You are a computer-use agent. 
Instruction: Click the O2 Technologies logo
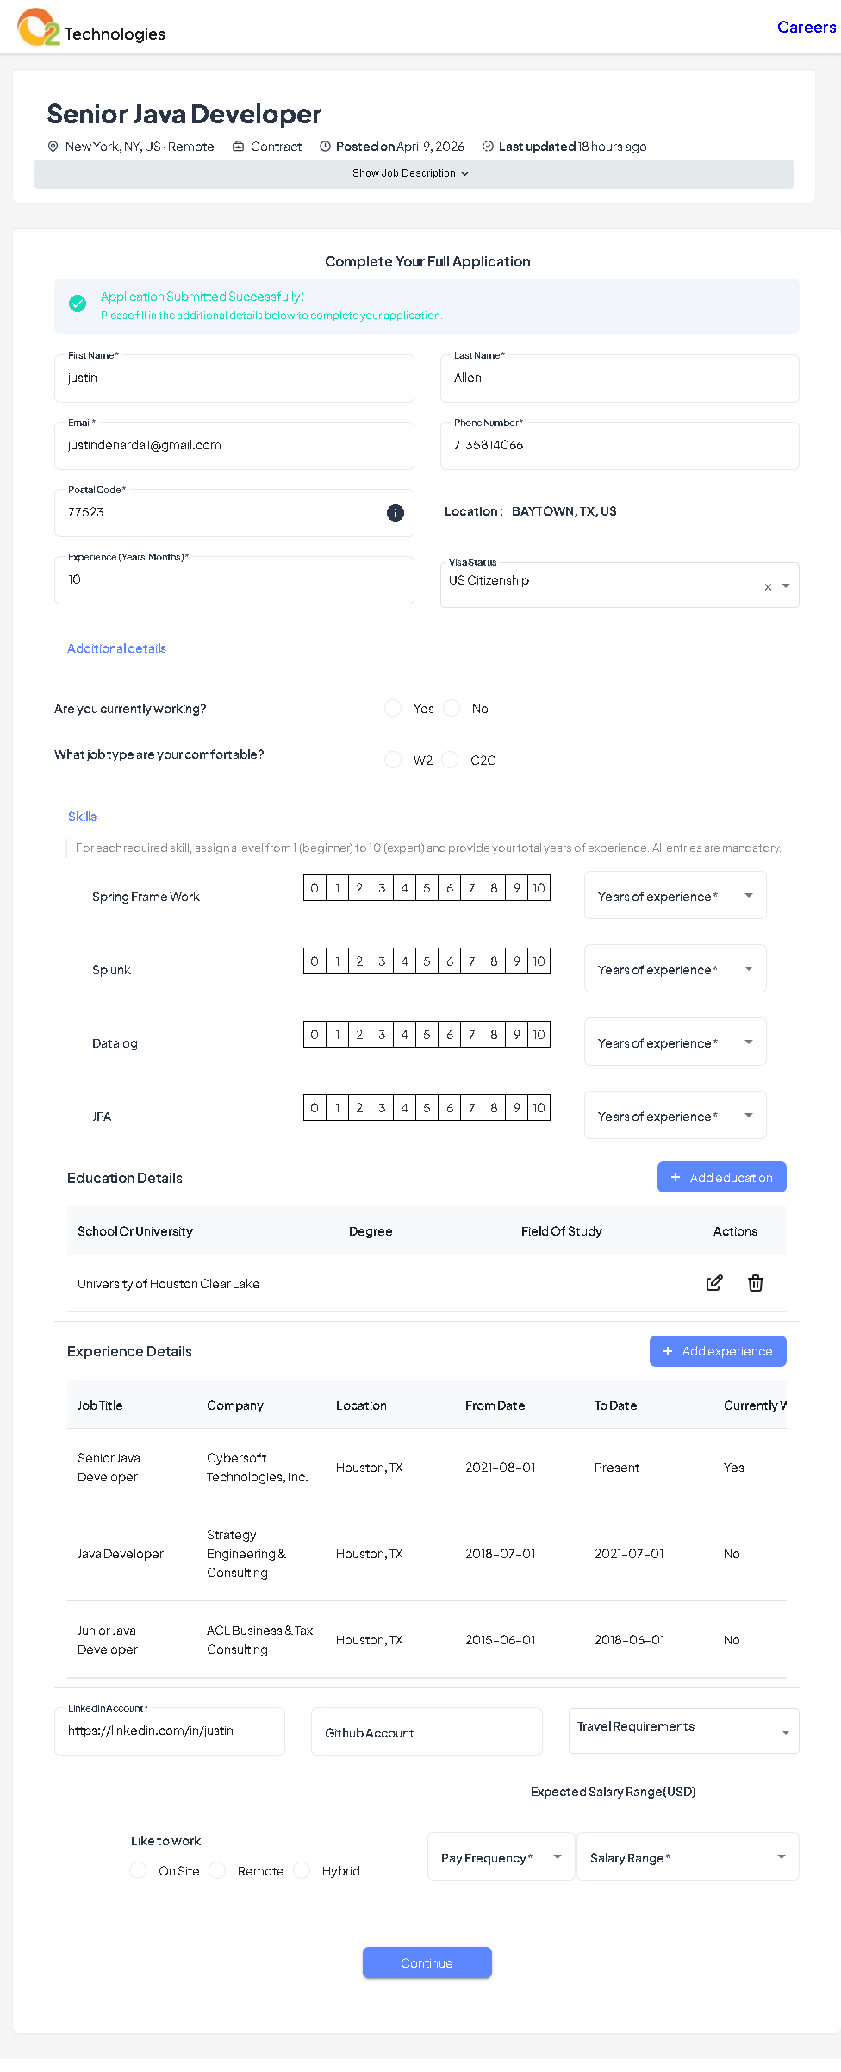39,27
